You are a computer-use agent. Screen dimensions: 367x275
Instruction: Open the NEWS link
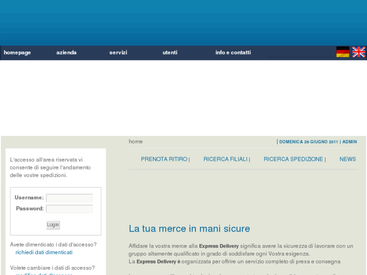348,159
